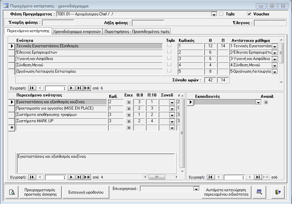Toggle Τηλε checkbox for Έλεγχος Εμπορευμάτων

(169, 52)
